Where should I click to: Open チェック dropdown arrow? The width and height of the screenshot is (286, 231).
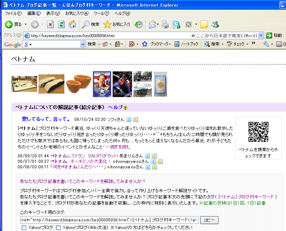[247, 44]
